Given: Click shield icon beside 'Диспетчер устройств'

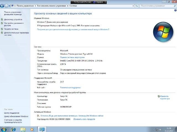Looking at the screenshot, I should point(2,19).
